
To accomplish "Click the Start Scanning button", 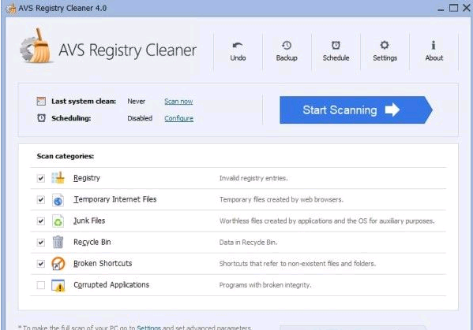I will (x=356, y=110).
